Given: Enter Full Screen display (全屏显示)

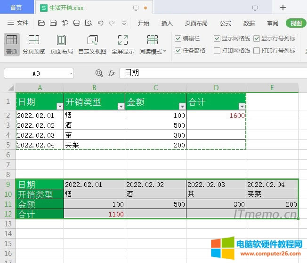Looking at the screenshot, I should (x=123, y=44).
